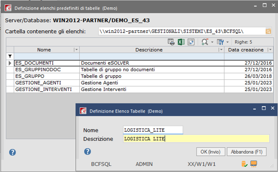The image size is (278, 172).
Task: Export the table list to Excel
Action: point(181,42)
